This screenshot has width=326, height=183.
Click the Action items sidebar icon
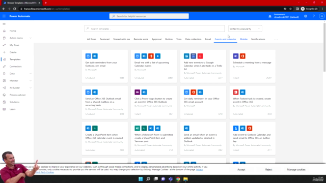pos(4,38)
